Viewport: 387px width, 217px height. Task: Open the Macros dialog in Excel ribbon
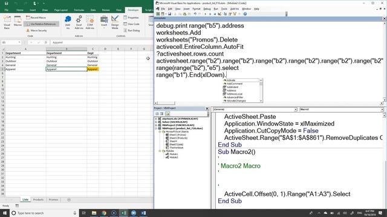point(18,22)
